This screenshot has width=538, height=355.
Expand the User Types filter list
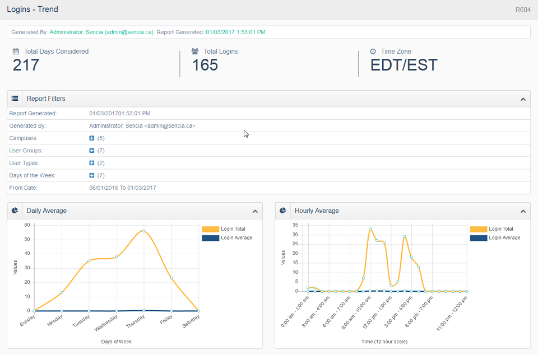(x=92, y=163)
